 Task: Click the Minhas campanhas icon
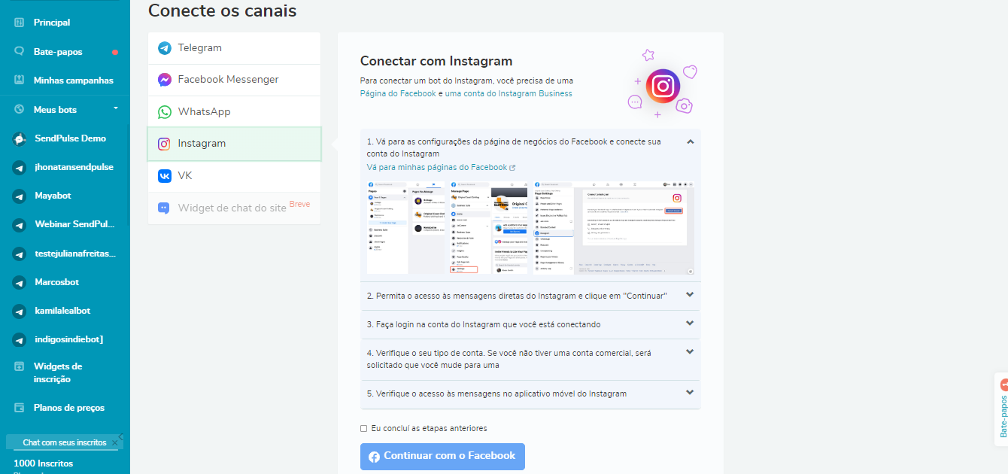coord(20,81)
